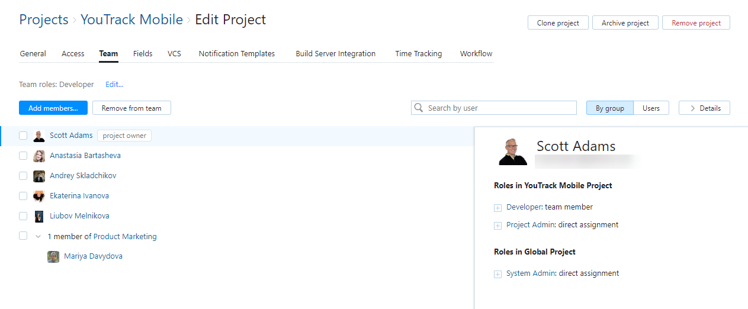Click large Scott Adams profile photo
The height and width of the screenshot is (309, 748).
point(513,152)
